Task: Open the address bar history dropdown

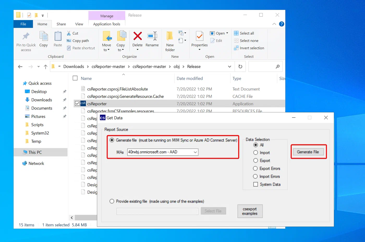Action: (229, 66)
